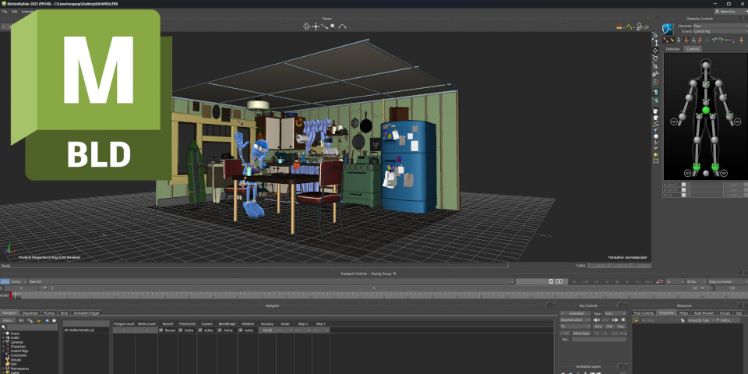
Task: Click the Move Keys button
Action: click(x=581, y=333)
